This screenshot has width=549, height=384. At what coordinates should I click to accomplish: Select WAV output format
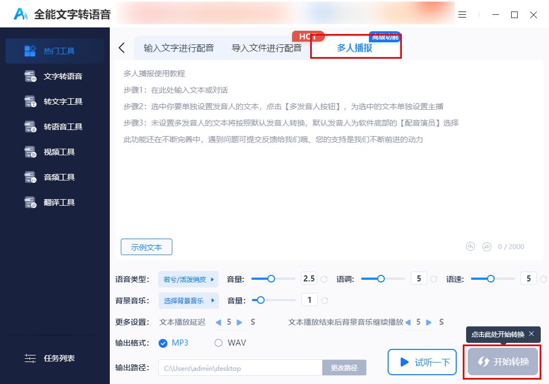(230, 343)
